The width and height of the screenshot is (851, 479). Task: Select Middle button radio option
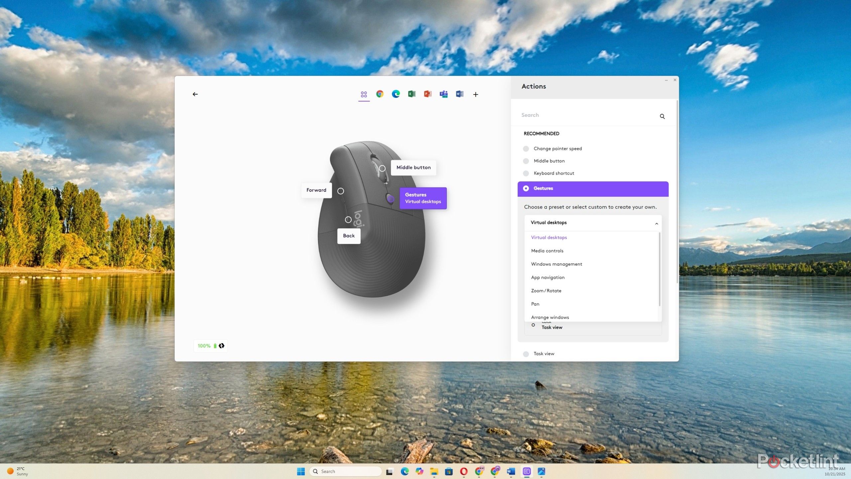pyautogui.click(x=526, y=161)
